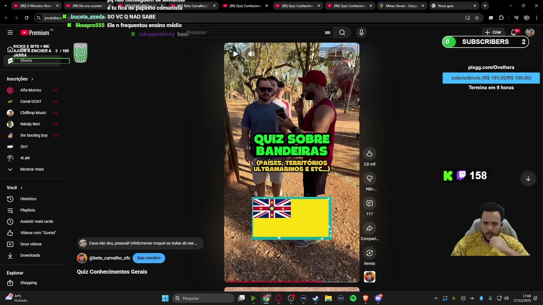Open Shopping under Explorar
Image resolution: width=543 pixels, height=305 pixels.
(x=28, y=283)
